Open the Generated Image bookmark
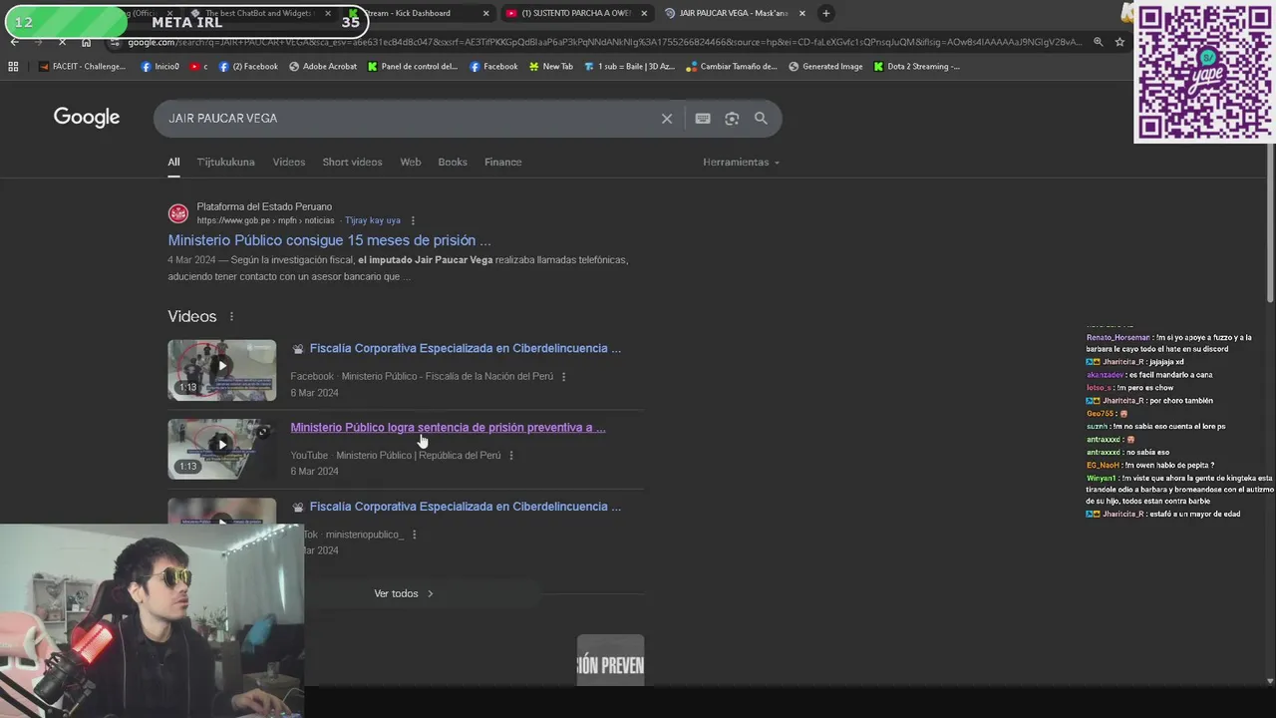1276x718 pixels. pyautogui.click(x=825, y=67)
